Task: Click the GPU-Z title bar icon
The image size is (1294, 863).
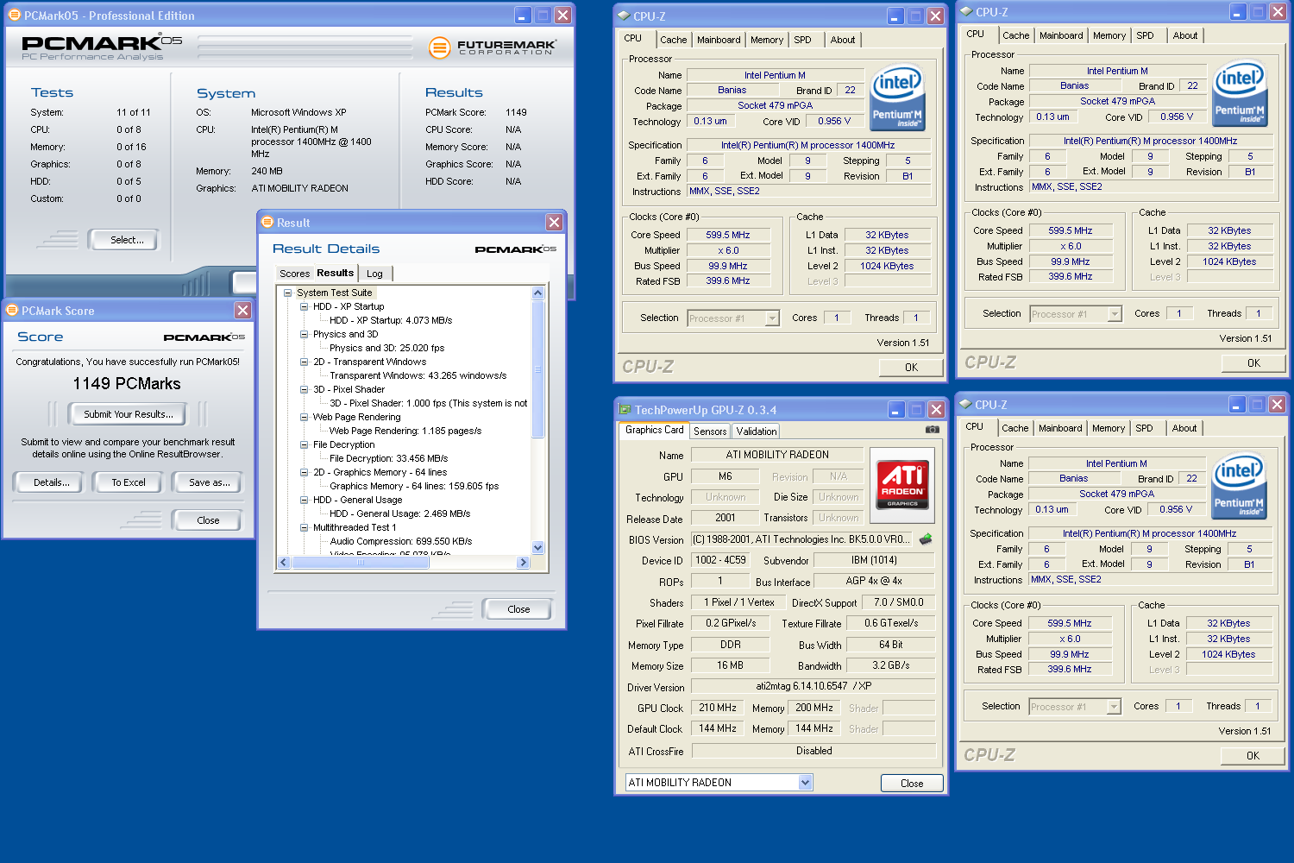Action: (x=625, y=410)
